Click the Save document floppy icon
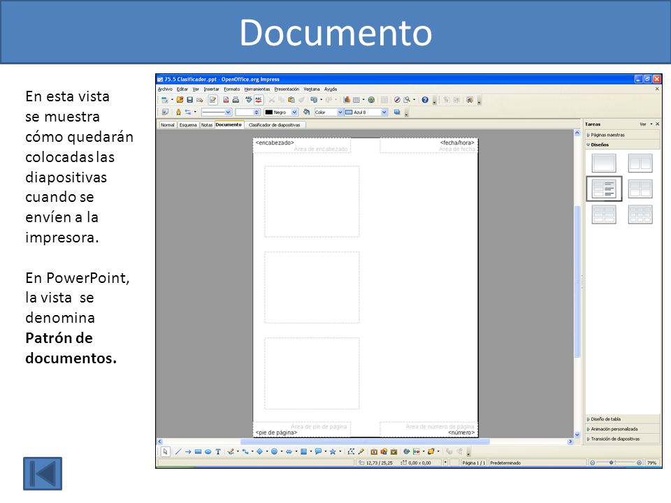This screenshot has height=503, width=671. [x=189, y=100]
